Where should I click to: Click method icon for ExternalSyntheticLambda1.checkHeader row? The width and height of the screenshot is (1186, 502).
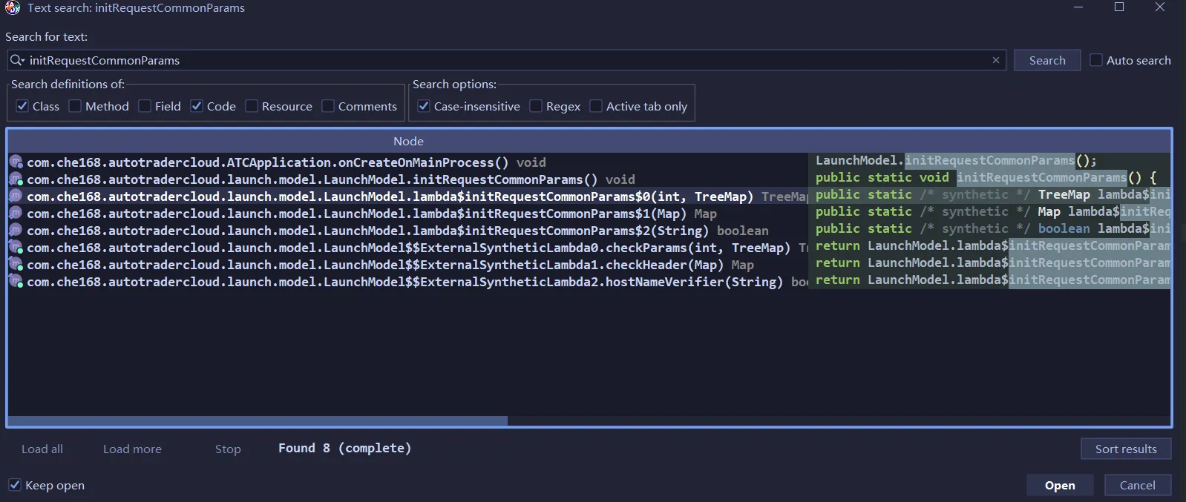click(x=16, y=265)
